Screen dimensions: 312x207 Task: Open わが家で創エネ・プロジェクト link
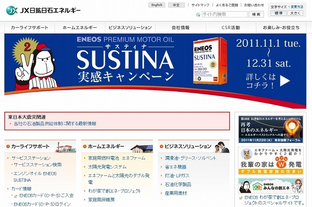point(115,191)
